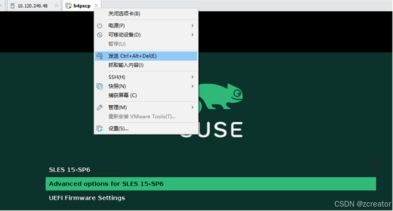The width and height of the screenshot is (393, 211).
Task: Click the SUSE chameleon logo
Action: tap(221, 98)
